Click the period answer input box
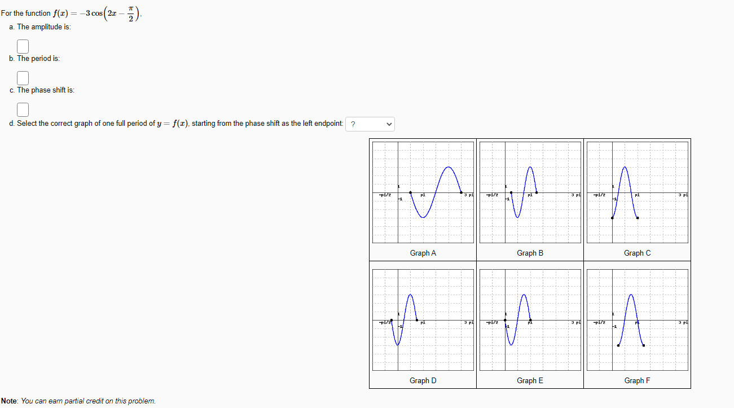The image size is (734, 408). pos(23,77)
